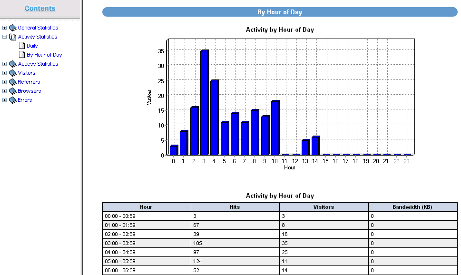Viewport: 461px width, 275px height.
Task: Click the Access Statistics book icon
Action: click(x=13, y=64)
